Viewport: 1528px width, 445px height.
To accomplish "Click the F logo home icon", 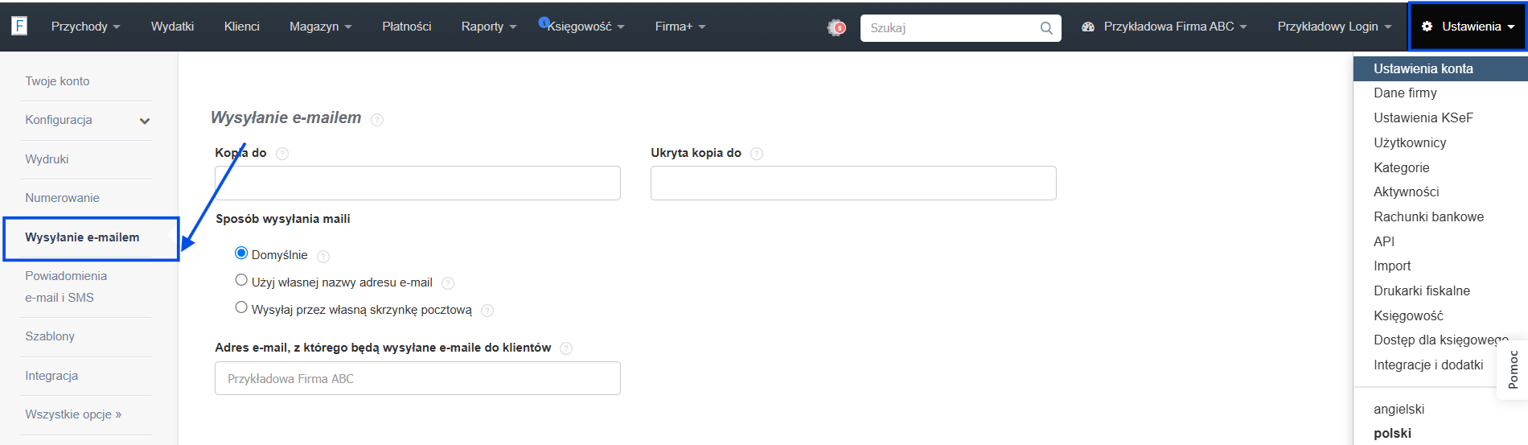I will coord(19,26).
